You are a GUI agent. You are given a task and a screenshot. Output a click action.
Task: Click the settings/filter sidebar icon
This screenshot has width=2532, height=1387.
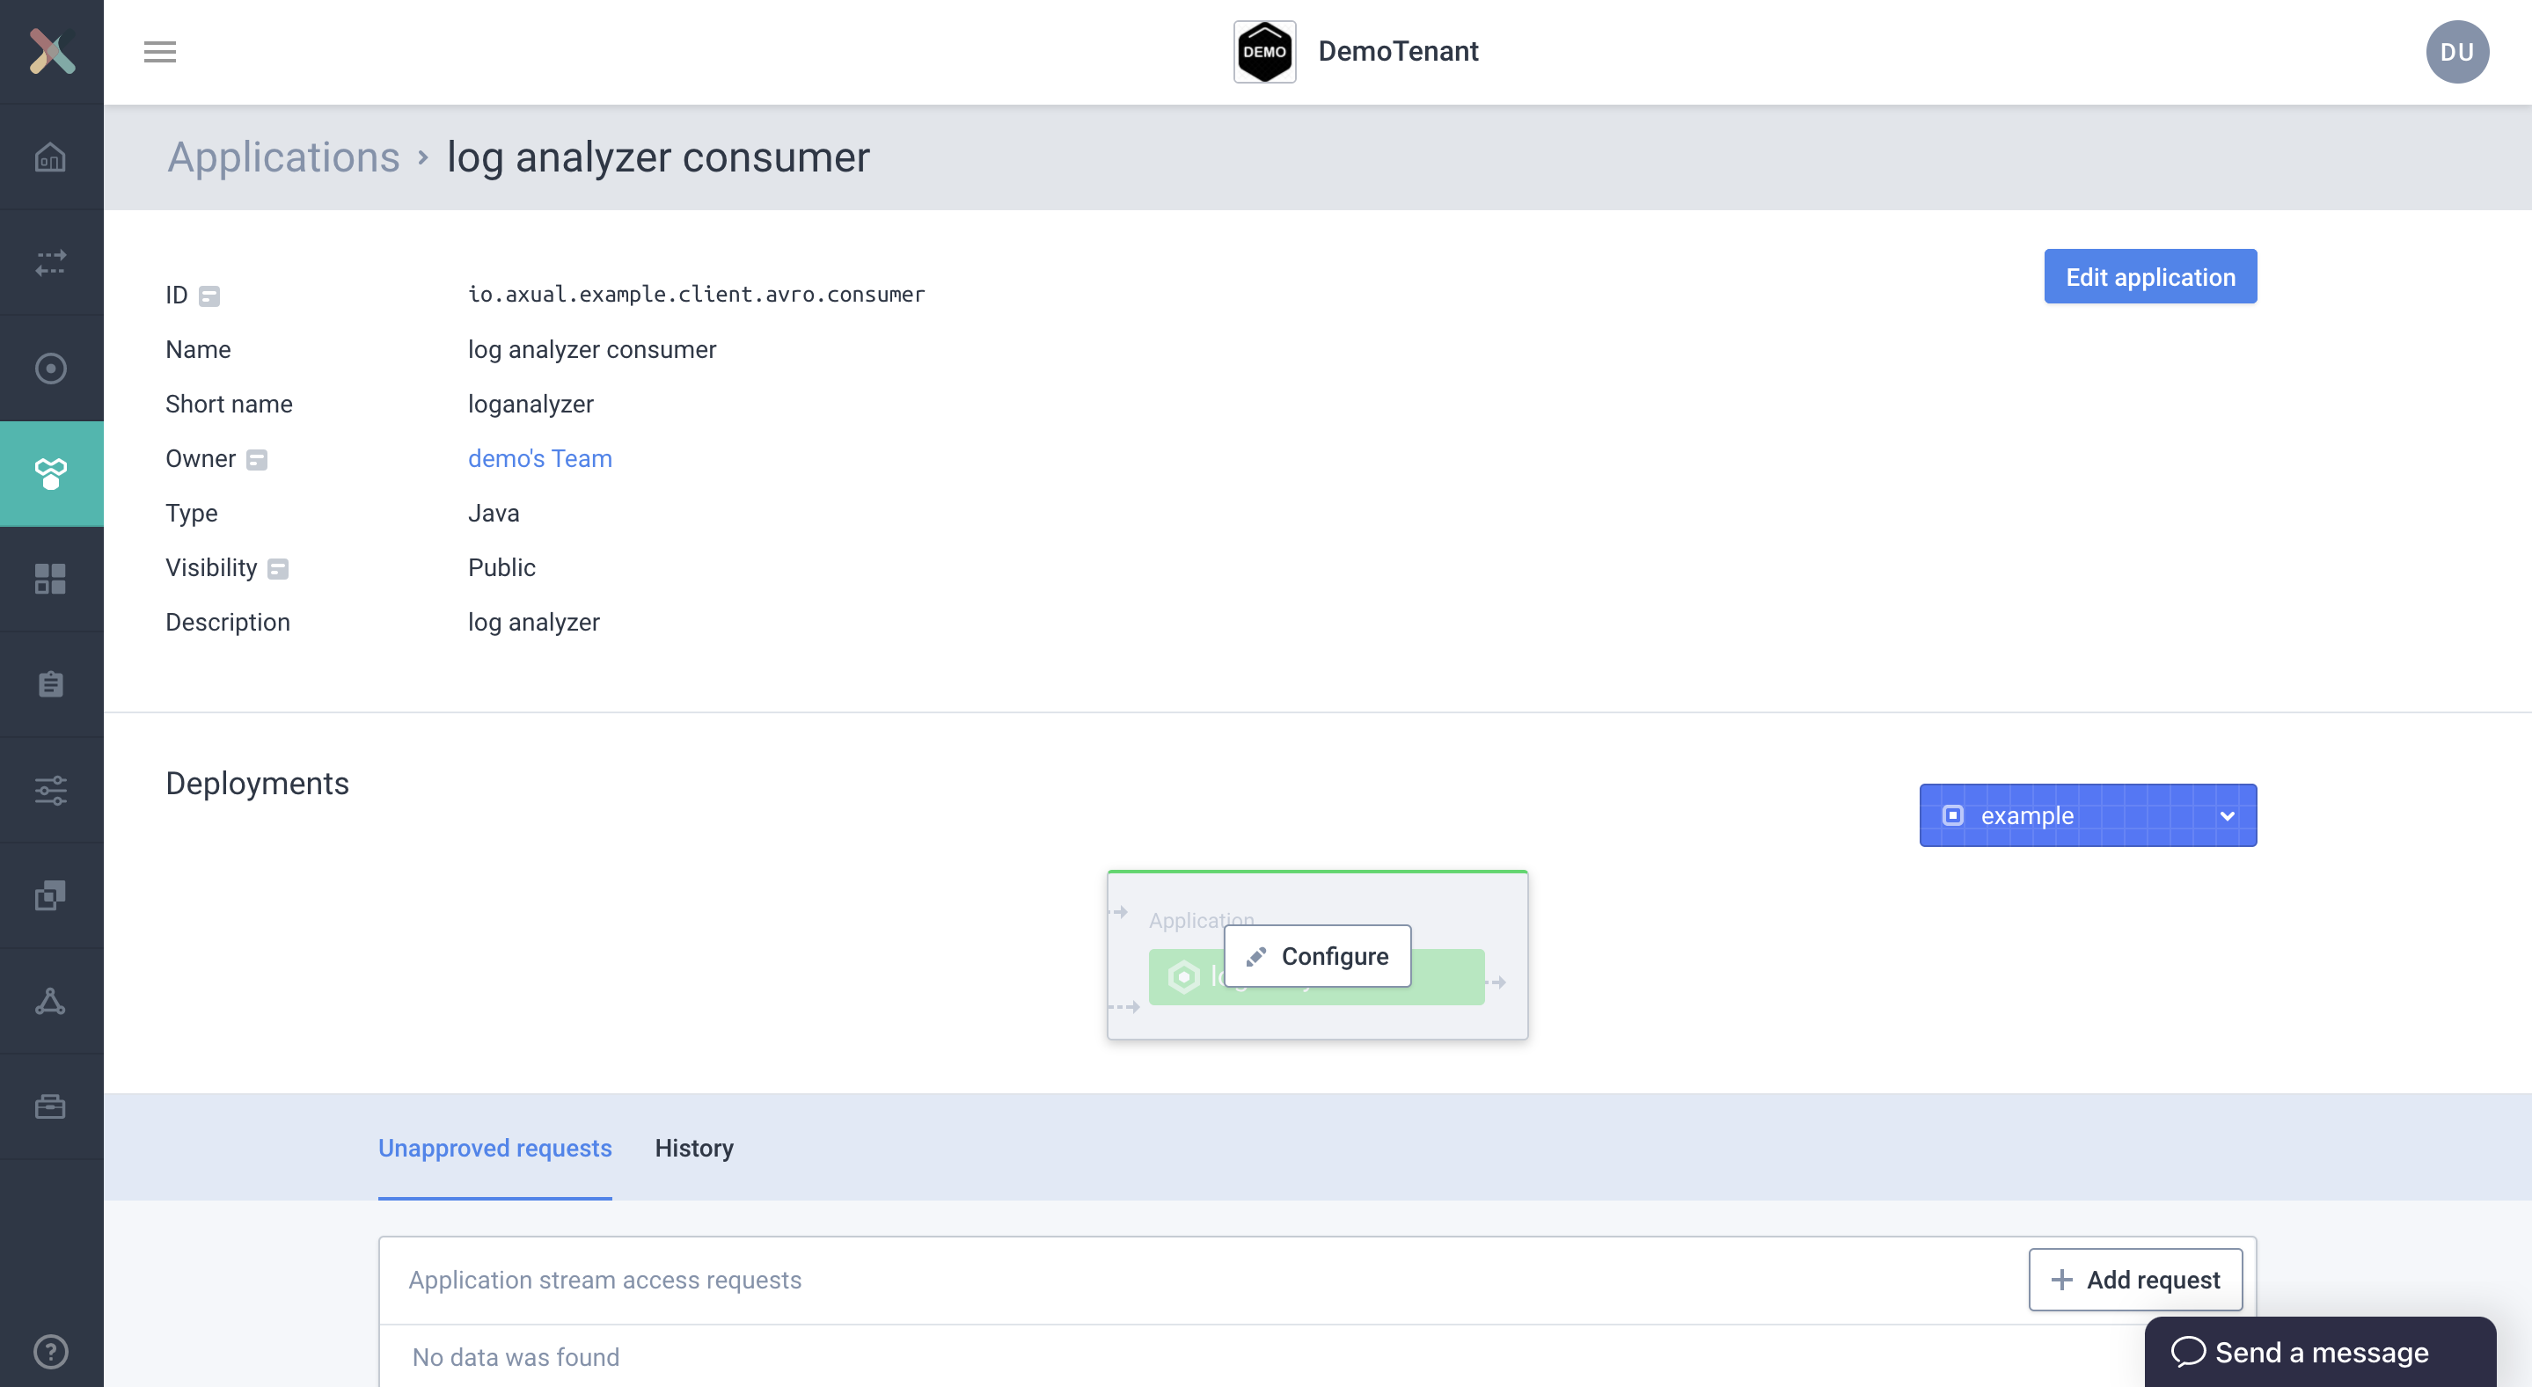tap(51, 789)
